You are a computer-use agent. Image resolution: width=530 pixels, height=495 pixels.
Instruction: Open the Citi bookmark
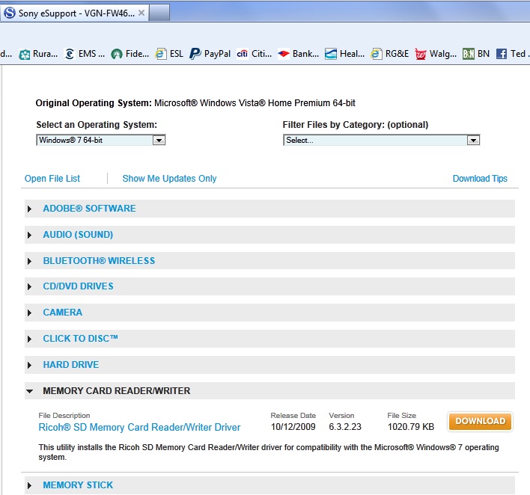click(253, 54)
